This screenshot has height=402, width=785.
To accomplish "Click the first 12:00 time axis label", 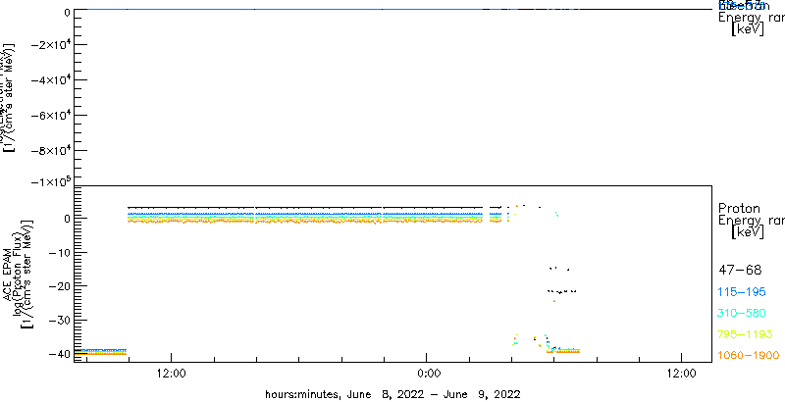I will point(171,374).
